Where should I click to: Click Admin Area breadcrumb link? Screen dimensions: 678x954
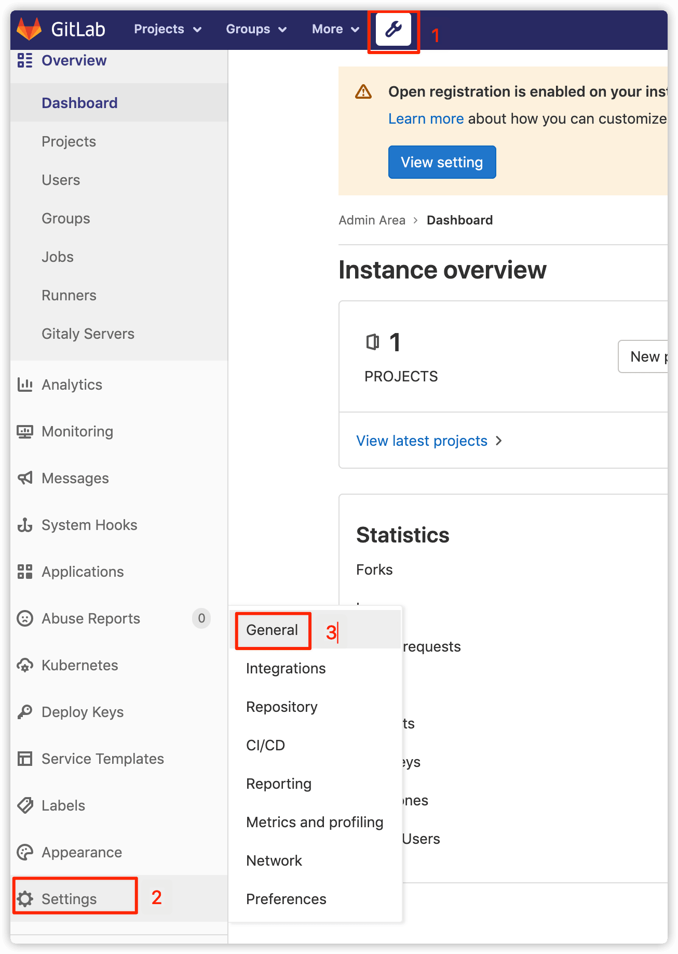[372, 220]
